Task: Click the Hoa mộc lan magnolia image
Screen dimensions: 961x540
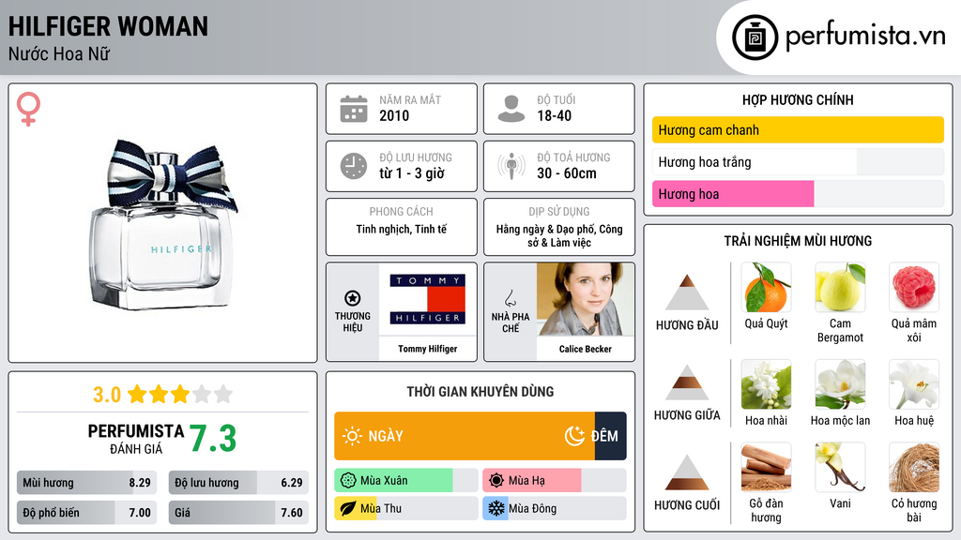Action: click(840, 383)
